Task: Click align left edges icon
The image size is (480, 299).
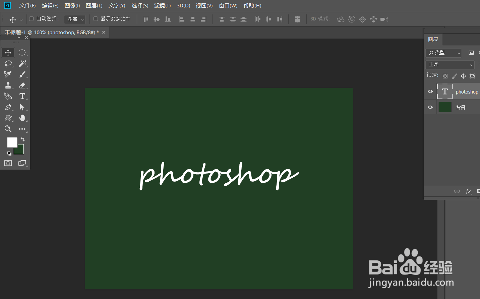Action: (x=181, y=19)
